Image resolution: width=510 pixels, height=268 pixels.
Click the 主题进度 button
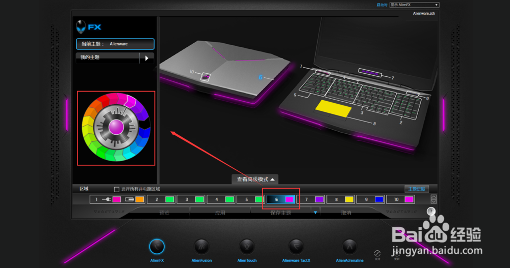pos(417,189)
